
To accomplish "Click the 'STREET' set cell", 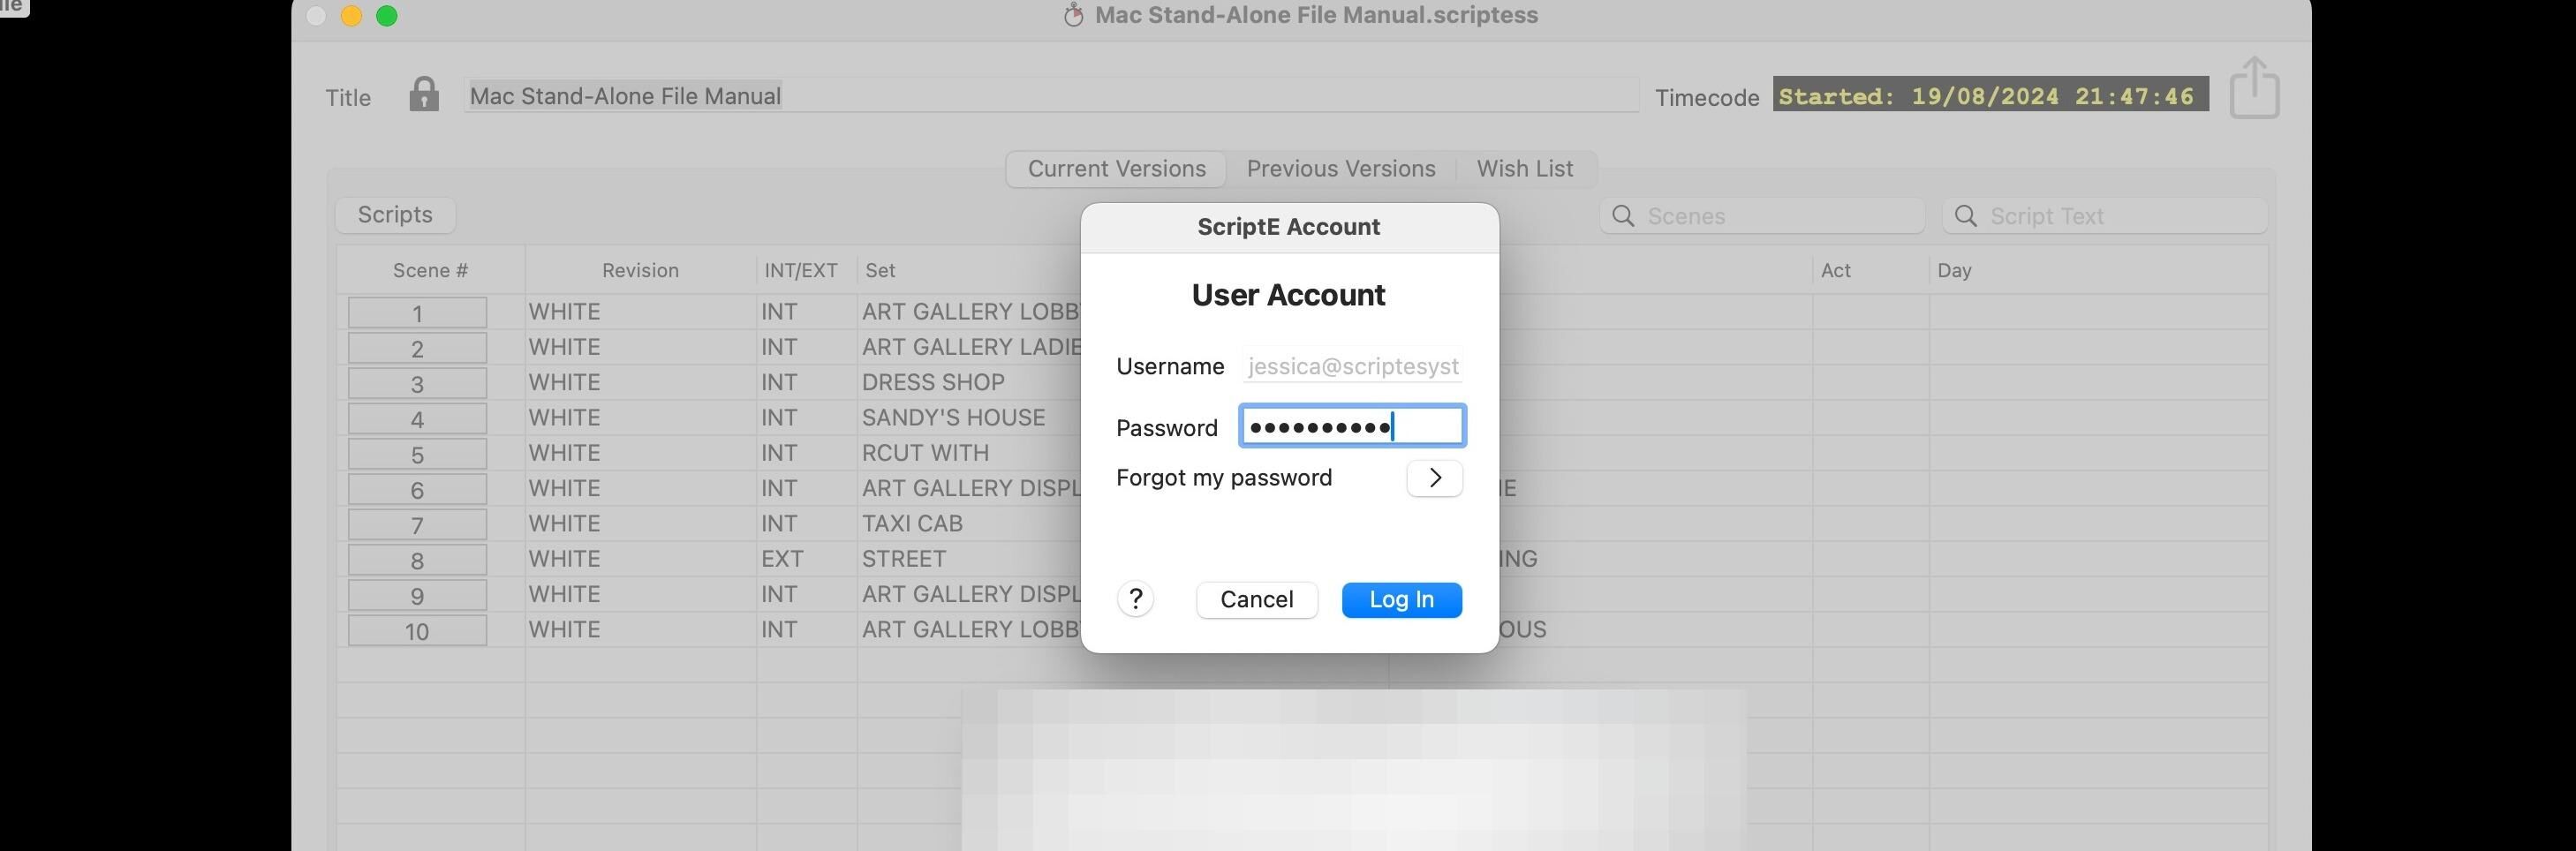I will click(x=903, y=559).
